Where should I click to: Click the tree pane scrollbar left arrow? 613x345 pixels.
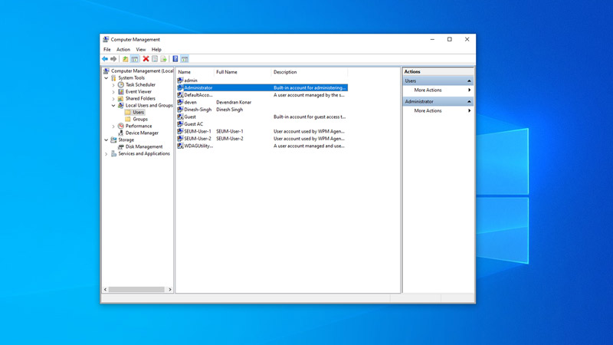point(105,290)
